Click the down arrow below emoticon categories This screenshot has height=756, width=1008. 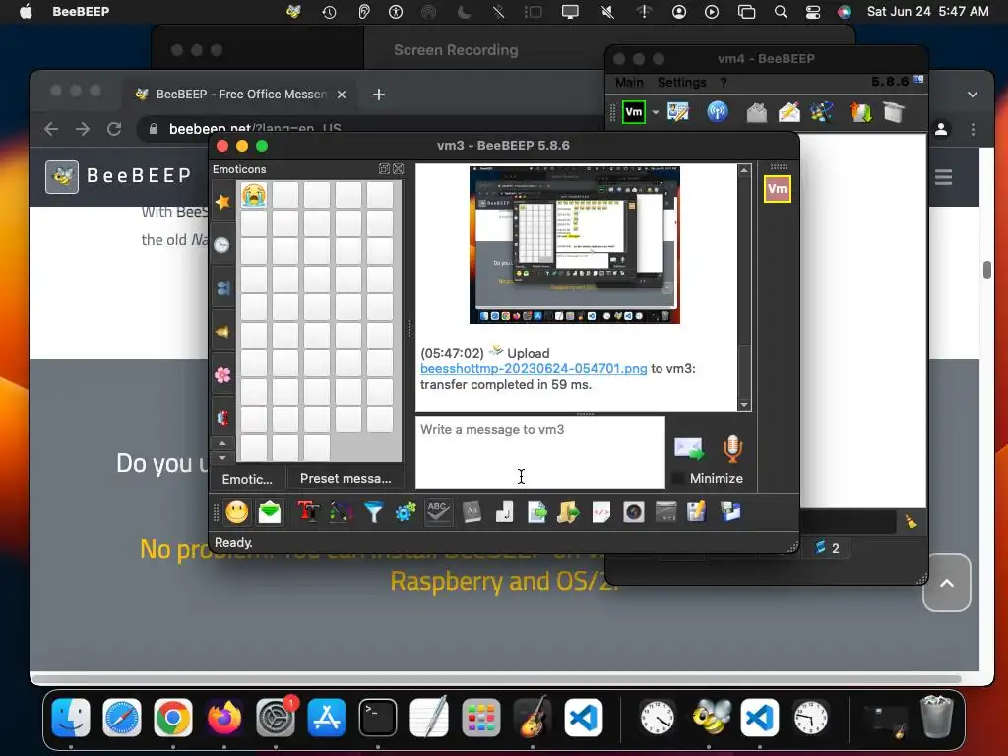pyautogui.click(x=222, y=457)
